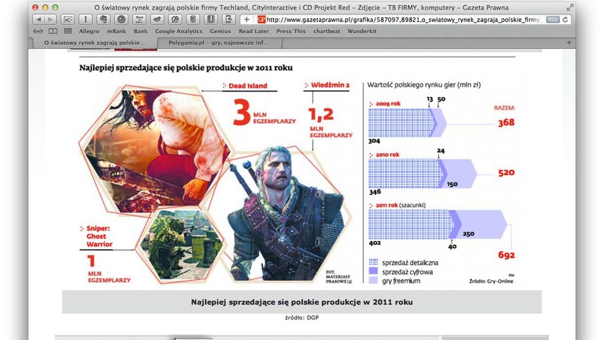
Task: Click the 'źródło: DGP' caption text
Action: coord(301,317)
